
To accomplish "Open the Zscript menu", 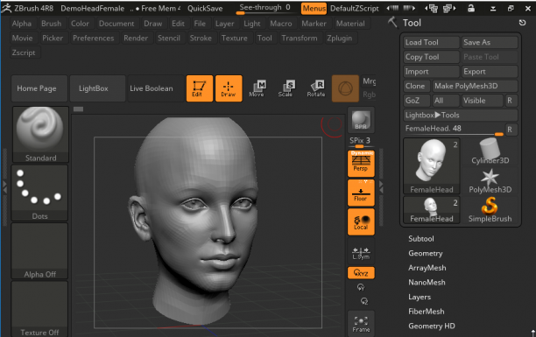I will click(x=24, y=53).
